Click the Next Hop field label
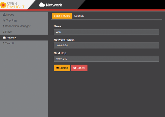This screenshot has width=165, height=117. click(60, 53)
